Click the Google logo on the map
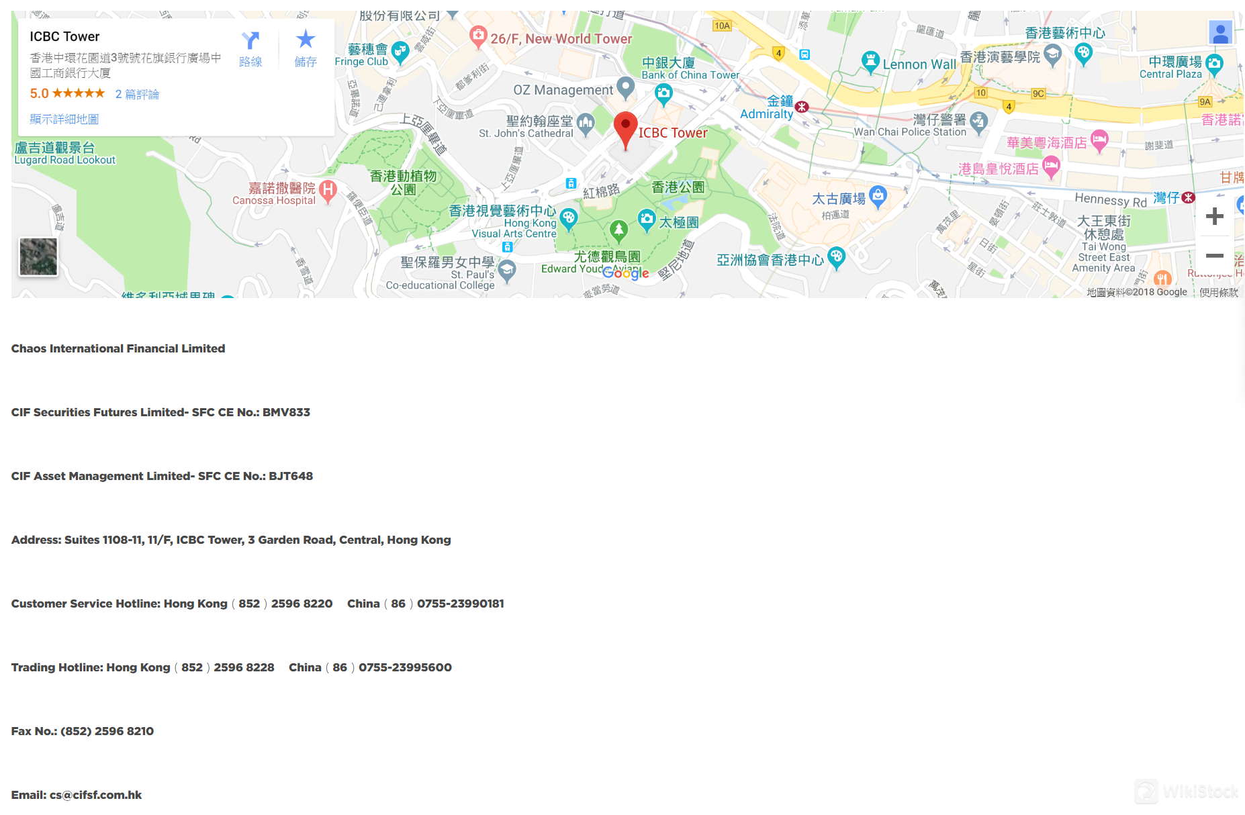Screen dimensions: 1245x815 (625, 273)
